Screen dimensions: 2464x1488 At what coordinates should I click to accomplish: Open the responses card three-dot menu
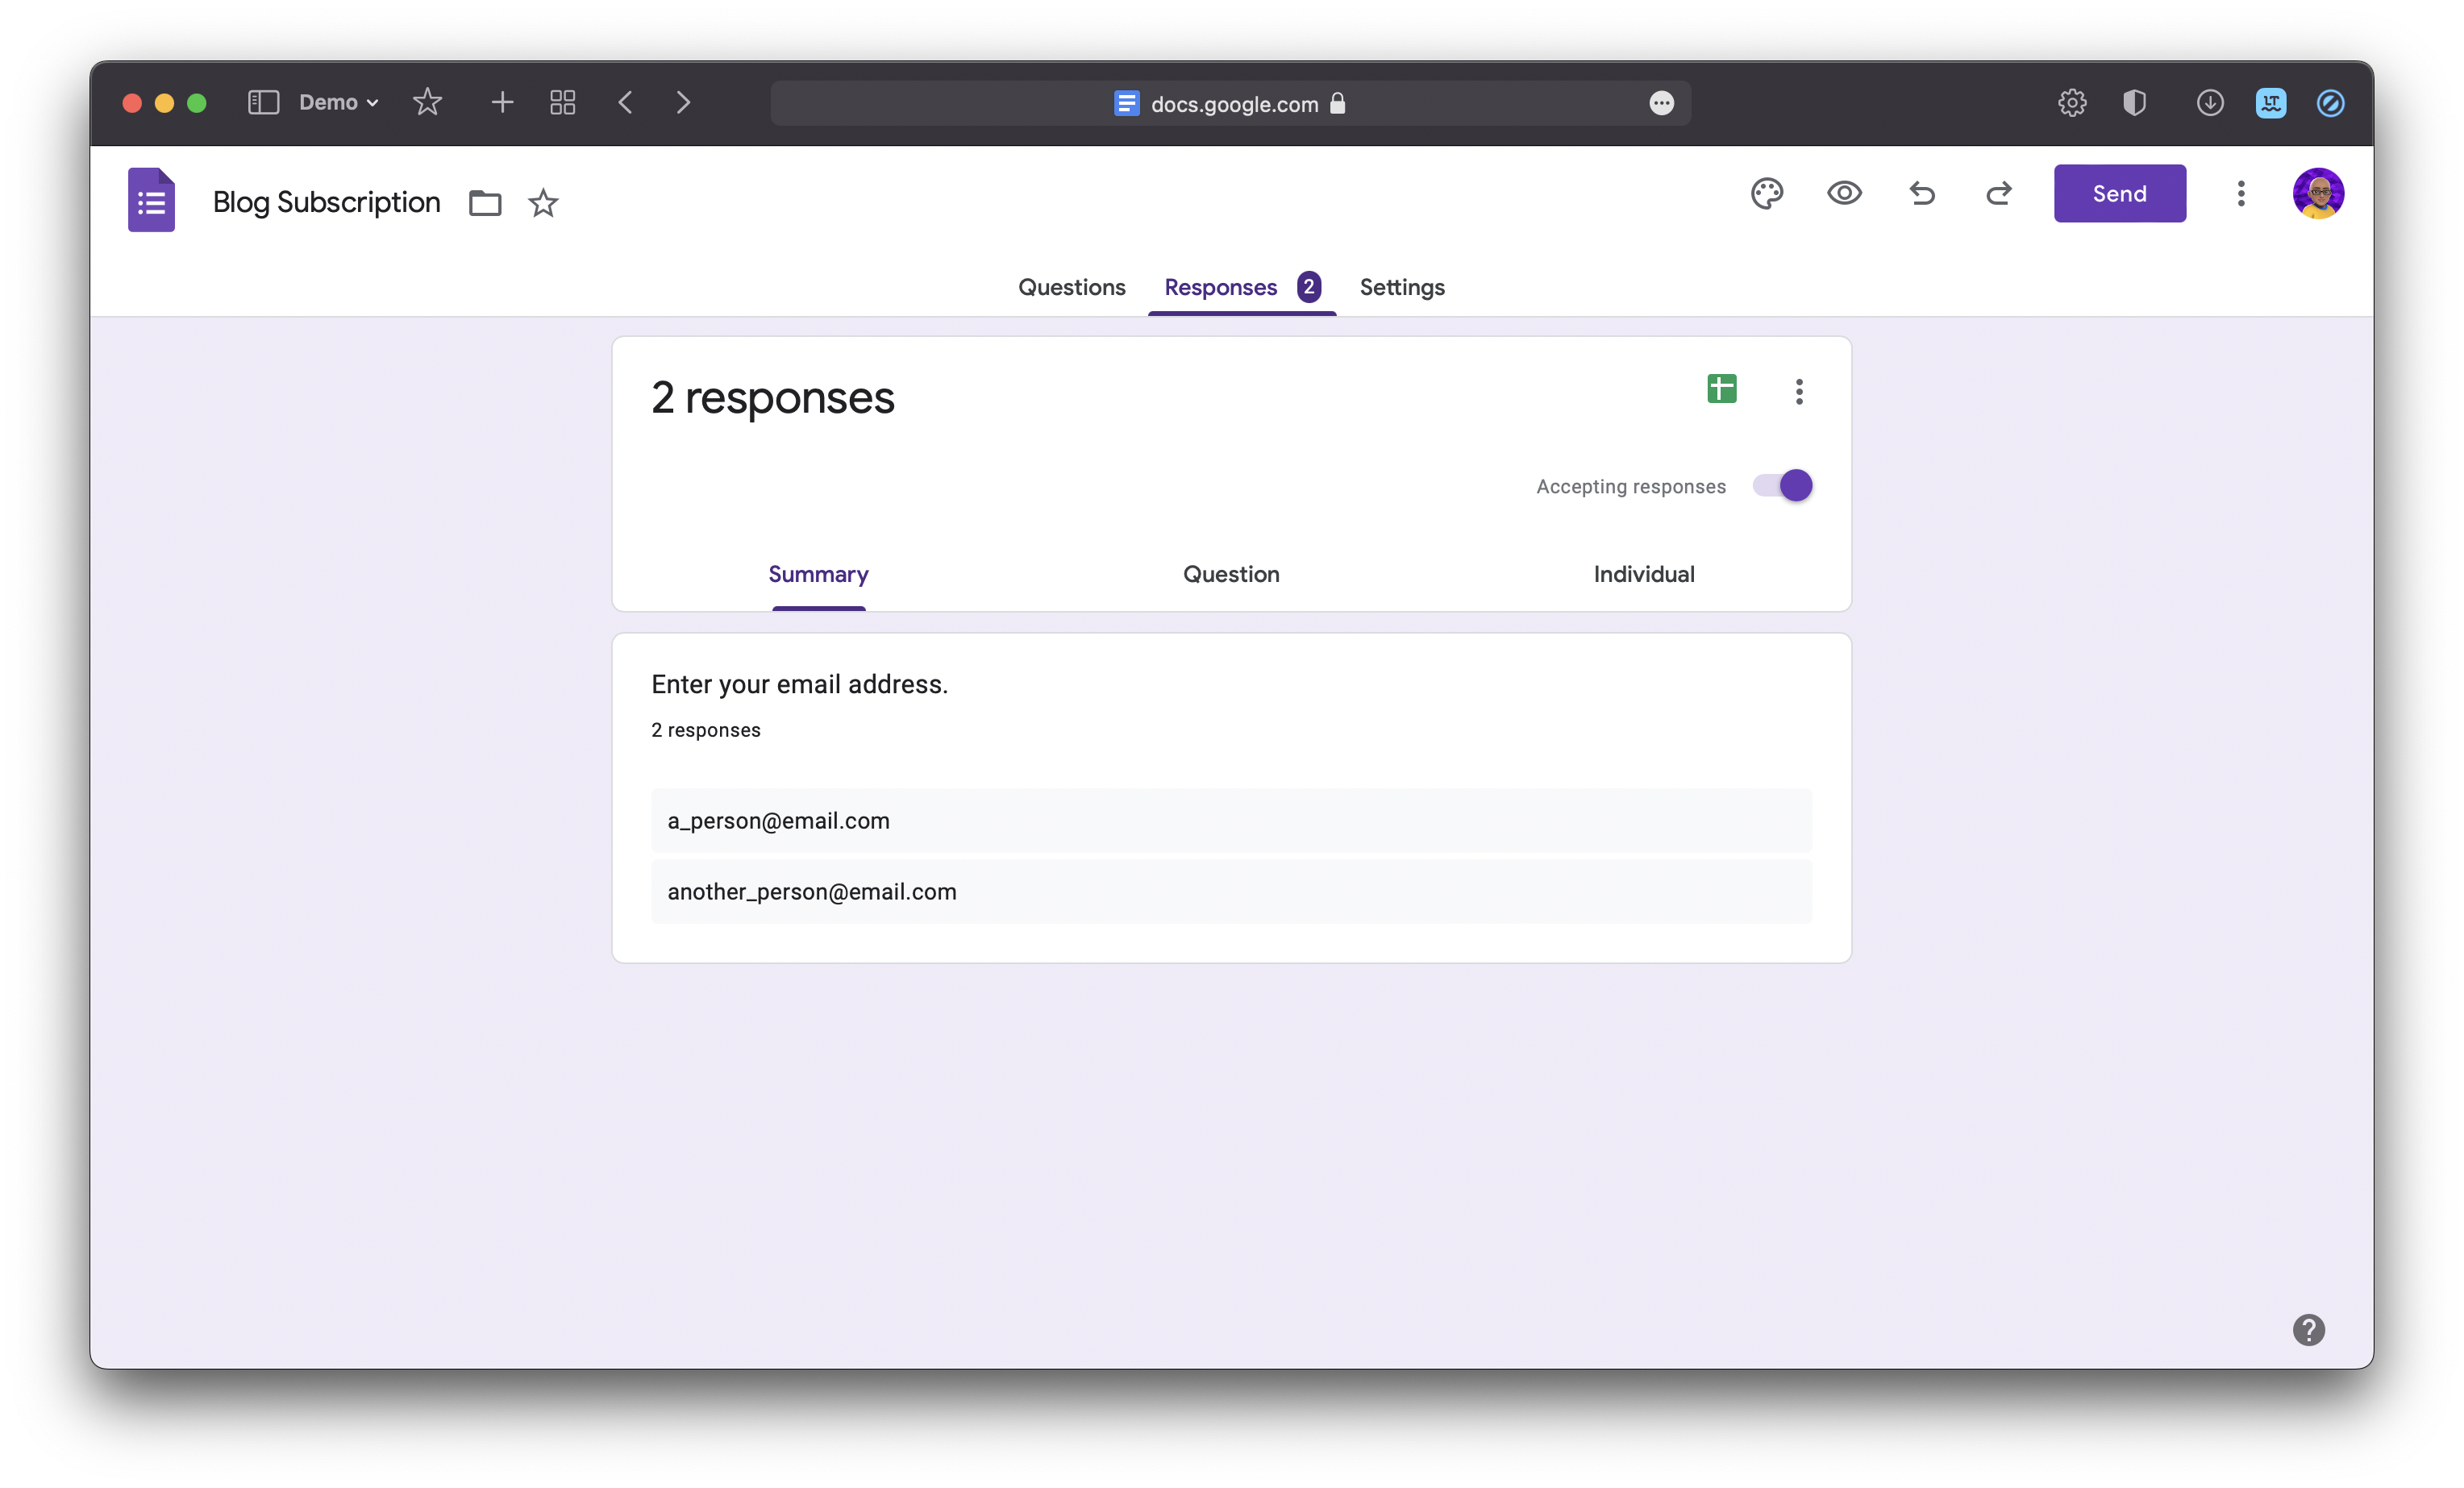click(x=1798, y=391)
